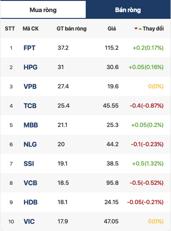Click the red down sort arrow
This screenshot has height=231, width=171.
(x=136, y=28)
